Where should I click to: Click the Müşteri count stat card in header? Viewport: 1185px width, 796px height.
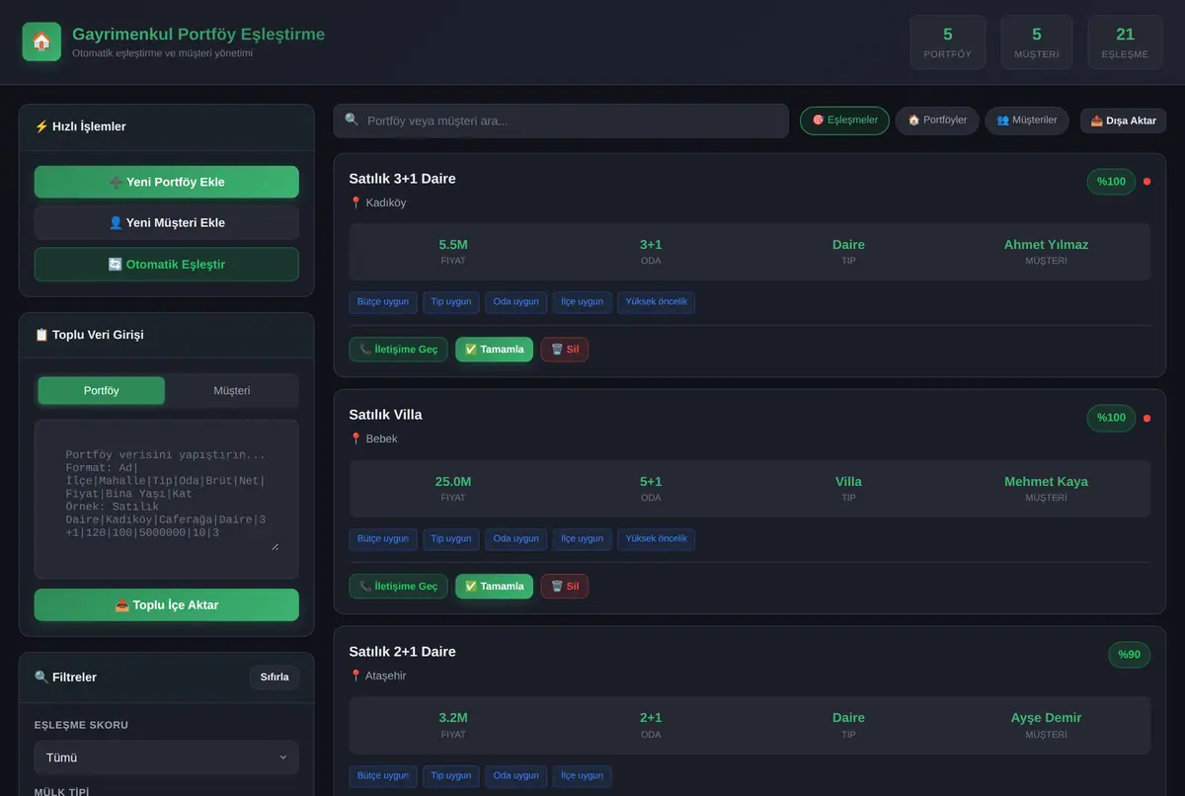1037,42
